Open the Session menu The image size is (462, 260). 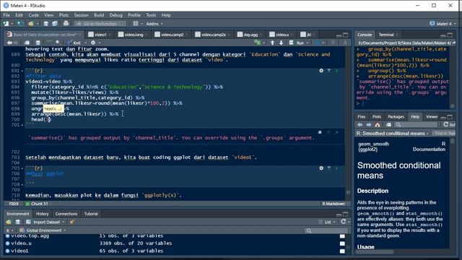pos(81,15)
